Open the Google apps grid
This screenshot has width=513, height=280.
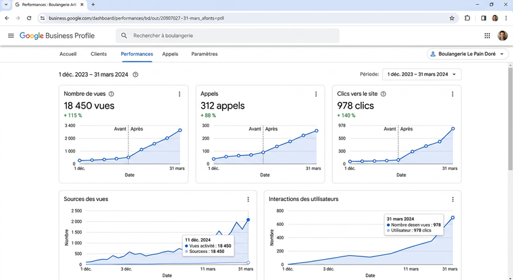pyautogui.click(x=487, y=36)
